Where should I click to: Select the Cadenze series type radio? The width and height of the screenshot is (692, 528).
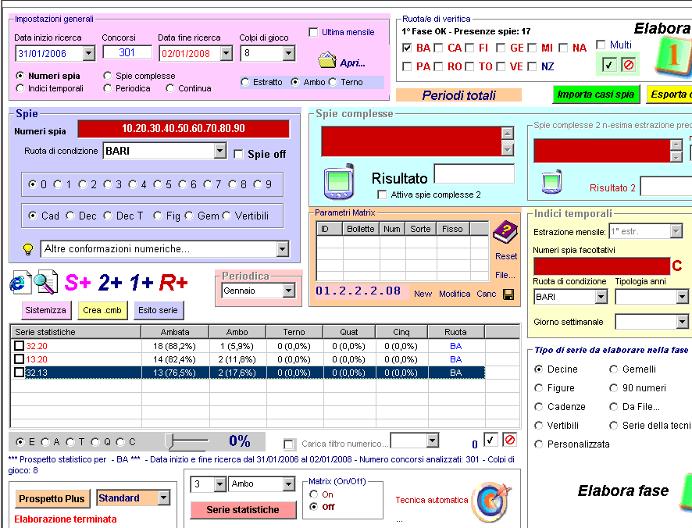pyautogui.click(x=538, y=407)
